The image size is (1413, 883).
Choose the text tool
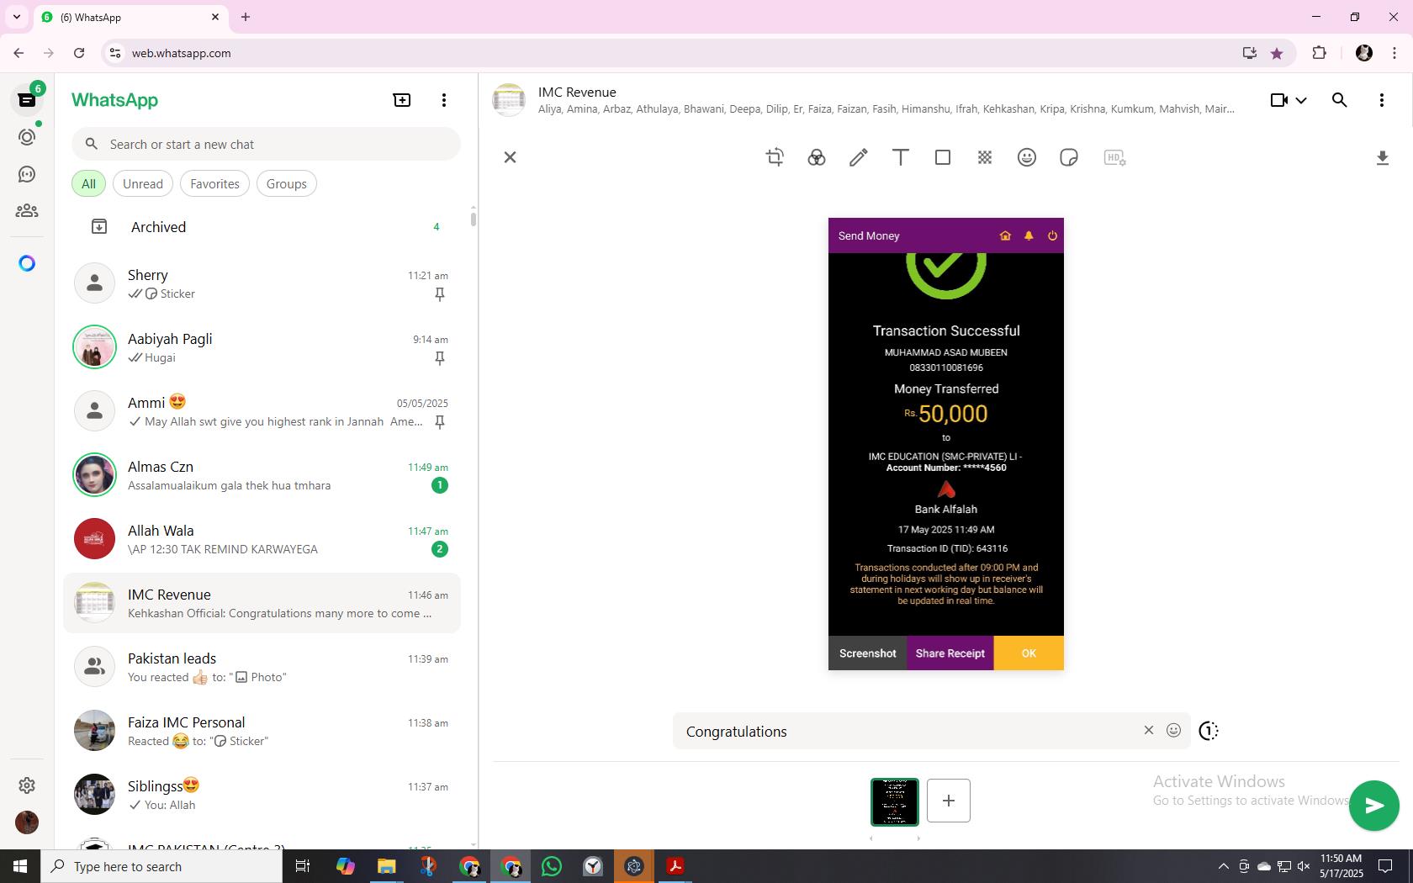click(901, 157)
